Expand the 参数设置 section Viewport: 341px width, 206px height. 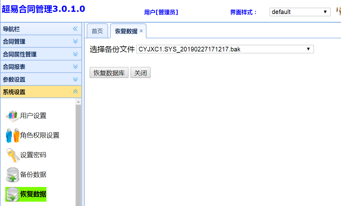click(x=75, y=79)
